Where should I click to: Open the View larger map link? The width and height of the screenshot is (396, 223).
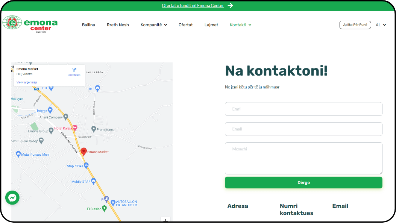click(27, 82)
